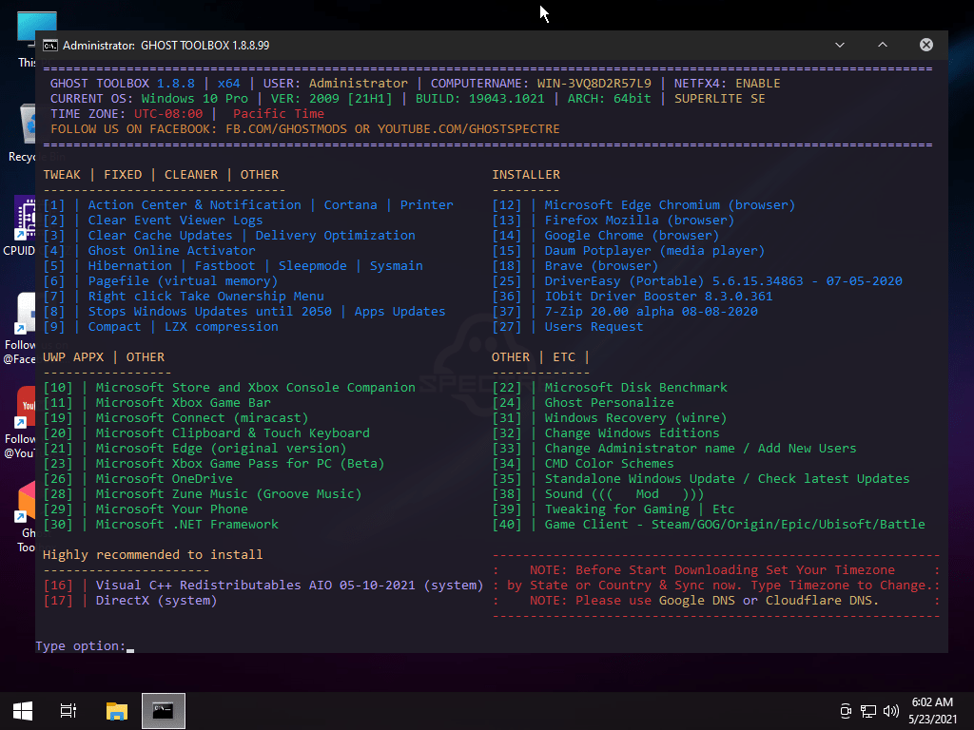974x730 pixels.
Task: Close the Ghost Toolbox console window
Action: click(x=925, y=45)
